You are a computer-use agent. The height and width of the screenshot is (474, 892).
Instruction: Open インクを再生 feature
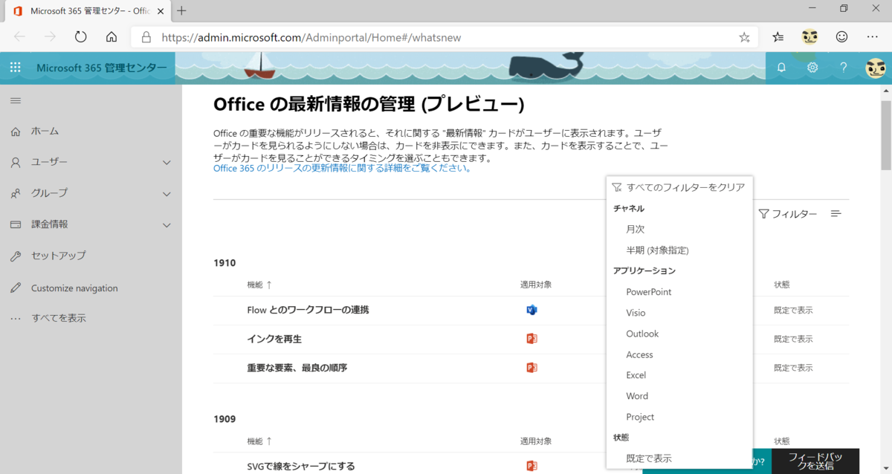point(274,339)
